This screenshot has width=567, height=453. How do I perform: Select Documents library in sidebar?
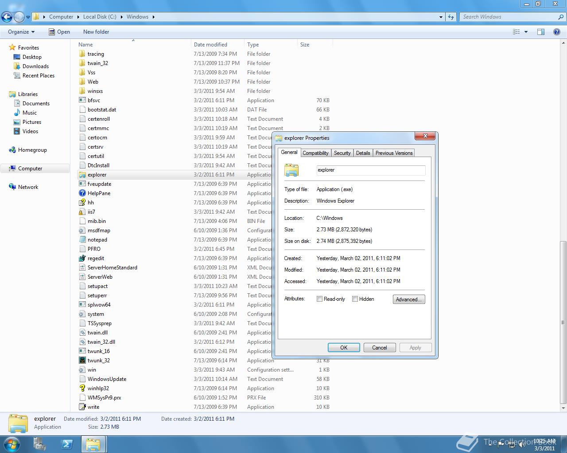36,104
